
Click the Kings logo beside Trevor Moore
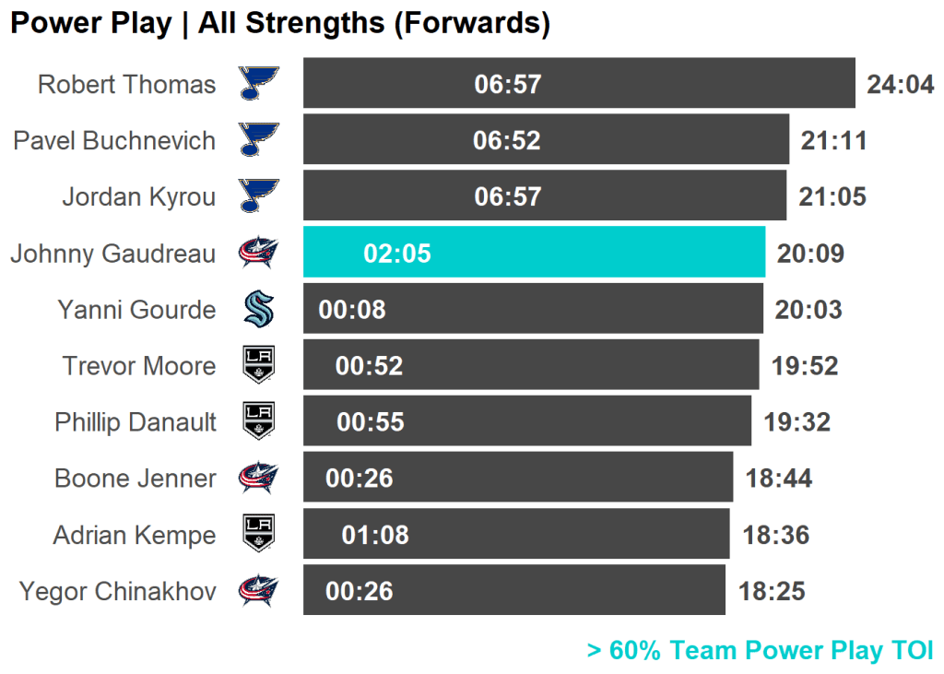(x=258, y=365)
